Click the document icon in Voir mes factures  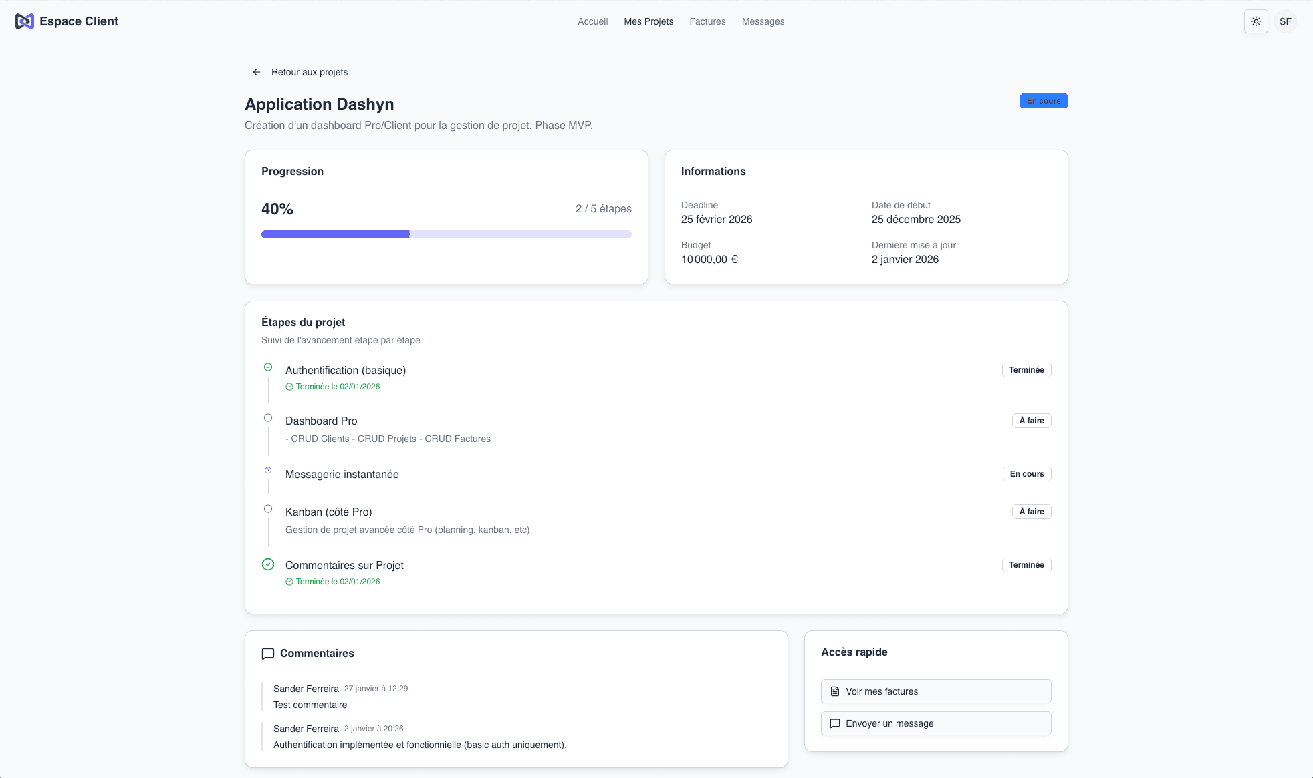click(834, 691)
